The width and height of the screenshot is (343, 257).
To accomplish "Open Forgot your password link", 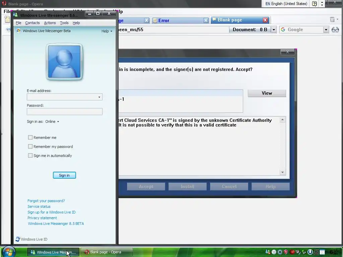I will pyautogui.click(x=46, y=201).
